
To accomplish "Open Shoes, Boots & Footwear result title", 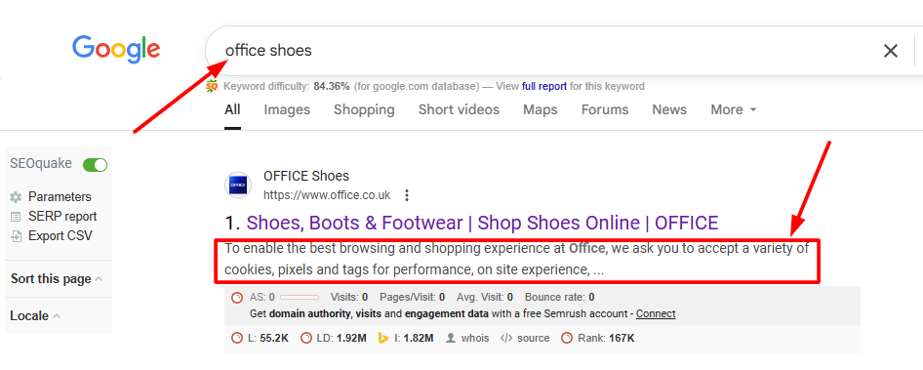I will click(482, 223).
